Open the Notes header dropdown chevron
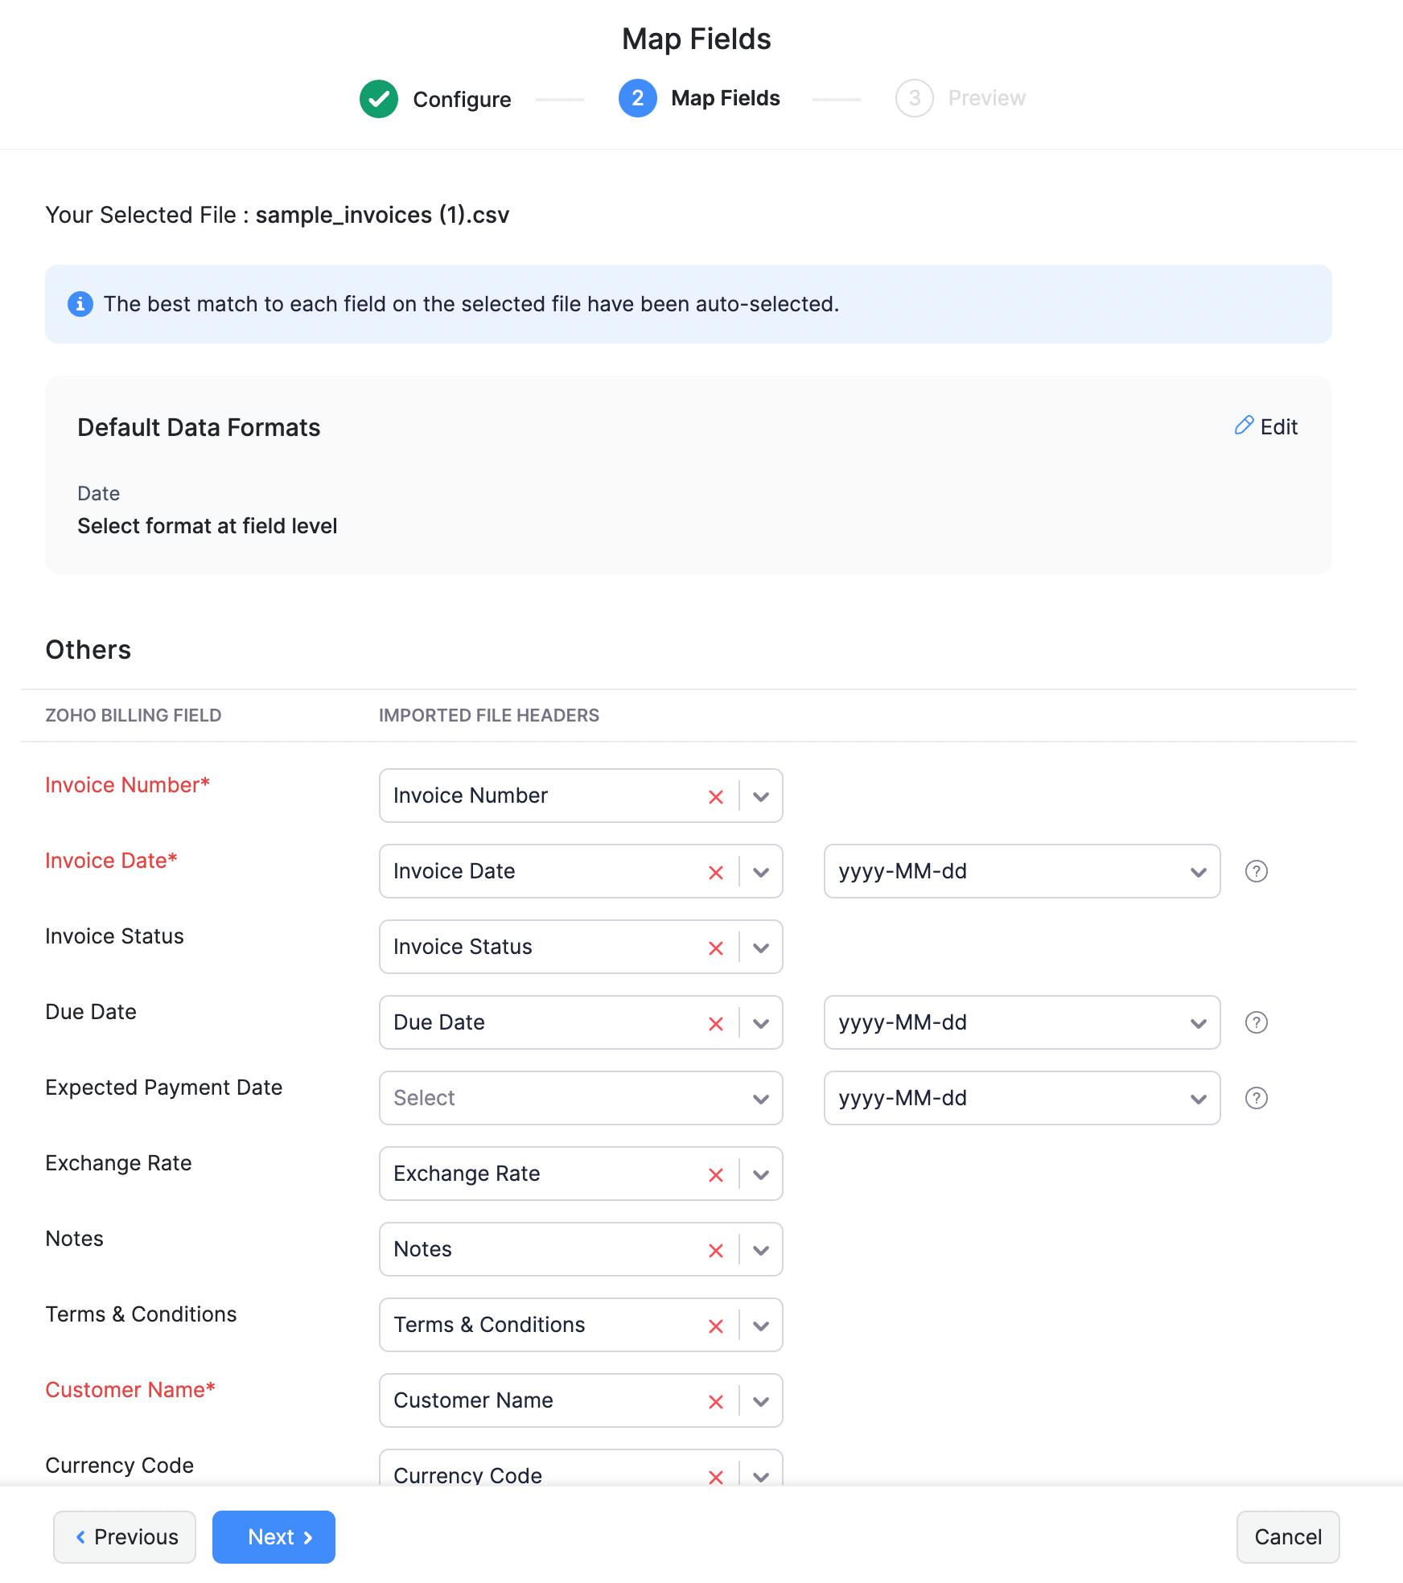Image resolution: width=1403 pixels, height=1583 pixels. pyautogui.click(x=761, y=1250)
